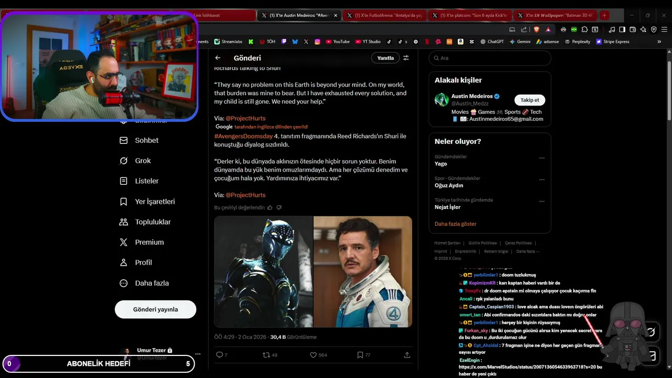Image resolution: width=672 pixels, height=378 pixels.
Task: Open more options for Oğuz Aydın trend
Action: (x=542, y=180)
